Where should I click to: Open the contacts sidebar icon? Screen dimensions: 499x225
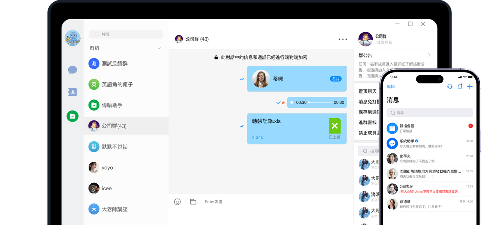point(73,92)
